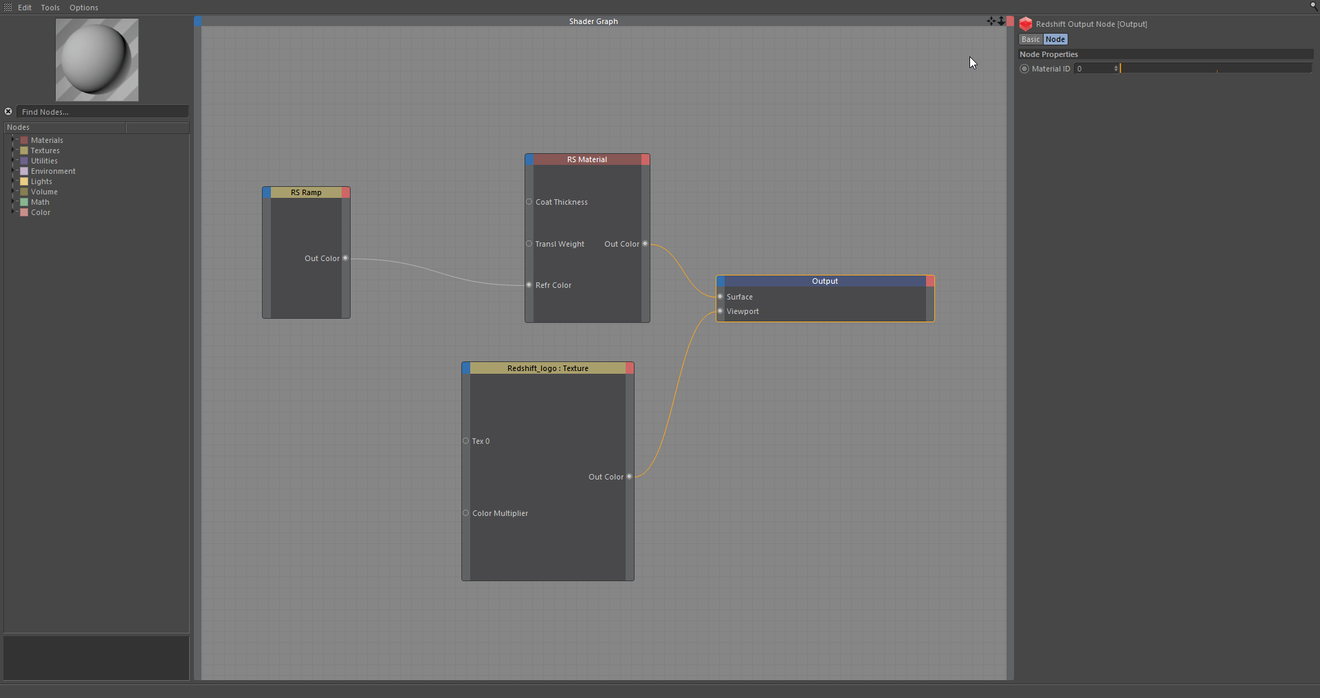Click the red output corner of RS Ramp node
This screenshot has height=698, width=1320.
(x=346, y=192)
